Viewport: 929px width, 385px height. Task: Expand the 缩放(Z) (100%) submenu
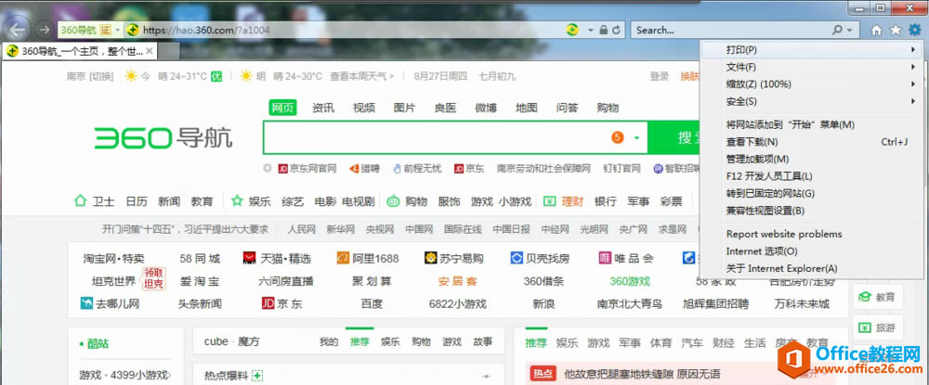(811, 84)
